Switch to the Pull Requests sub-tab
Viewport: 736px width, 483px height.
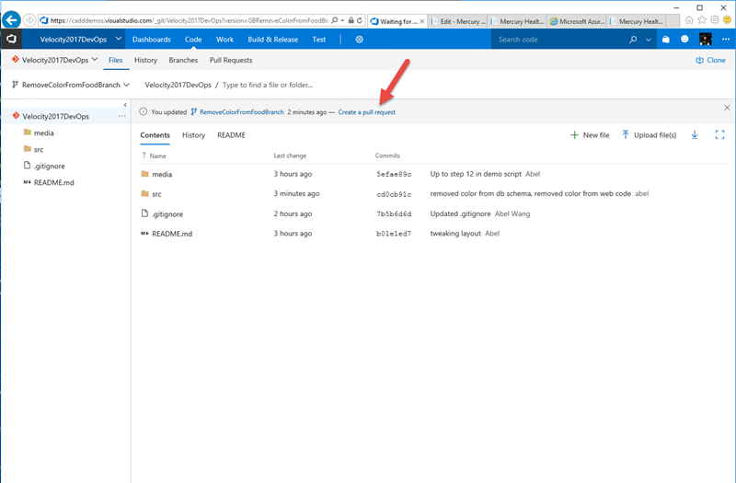(231, 60)
